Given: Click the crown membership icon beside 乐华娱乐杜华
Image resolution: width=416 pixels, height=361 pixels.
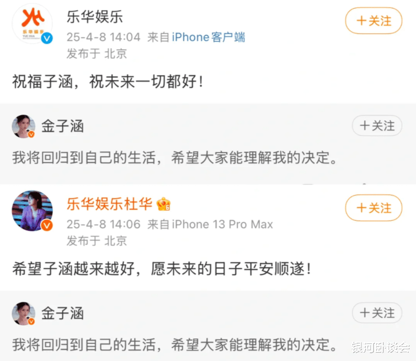Looking at the screenshot, I should 164,204.
